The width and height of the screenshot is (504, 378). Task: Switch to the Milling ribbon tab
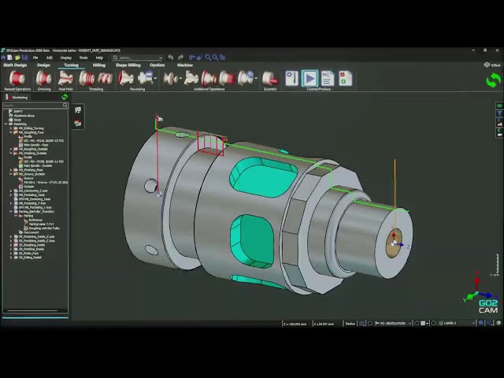(x=99, y=65)
